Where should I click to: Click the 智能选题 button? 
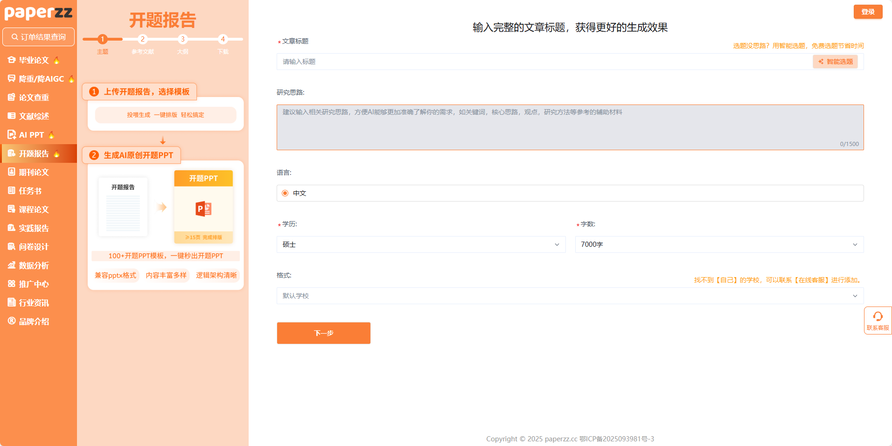click(x=835, y=62)
